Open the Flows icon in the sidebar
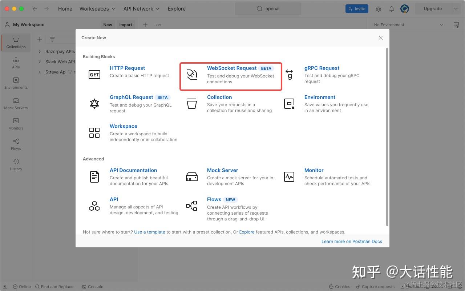 tap(16, 144)
